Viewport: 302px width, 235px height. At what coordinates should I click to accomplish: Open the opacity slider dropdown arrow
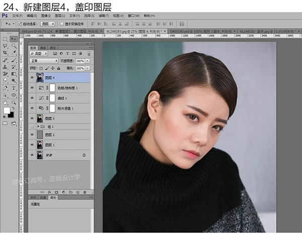88,61
